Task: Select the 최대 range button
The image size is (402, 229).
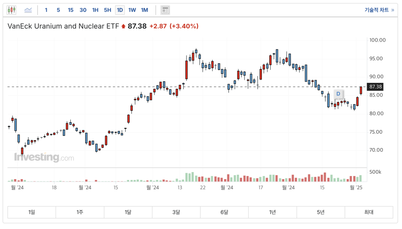Action: click(369, 212)
